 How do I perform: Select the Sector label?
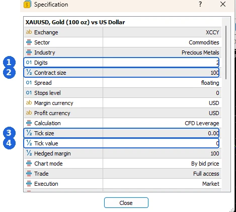(42, 42)
